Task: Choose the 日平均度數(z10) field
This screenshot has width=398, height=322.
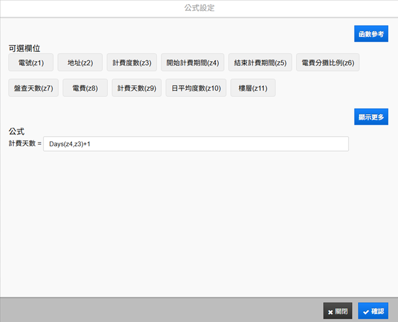Action: coord(196,88)
